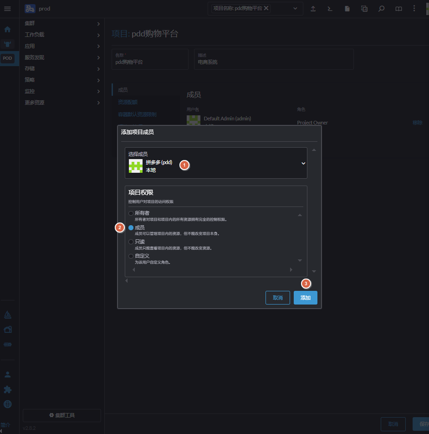
Task: Expand the 集群 menu section
Action: pyautogui.click(x=62, y=24)
